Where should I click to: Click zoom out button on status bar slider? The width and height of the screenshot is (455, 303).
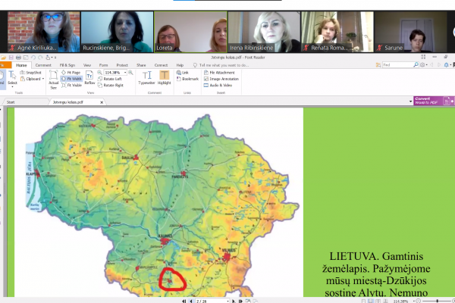click(418, 301)
